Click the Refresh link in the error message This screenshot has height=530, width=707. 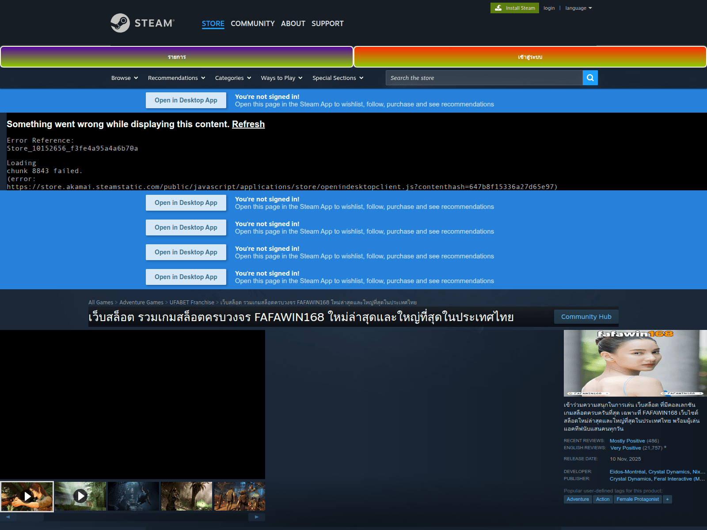(x=248, y=124)
